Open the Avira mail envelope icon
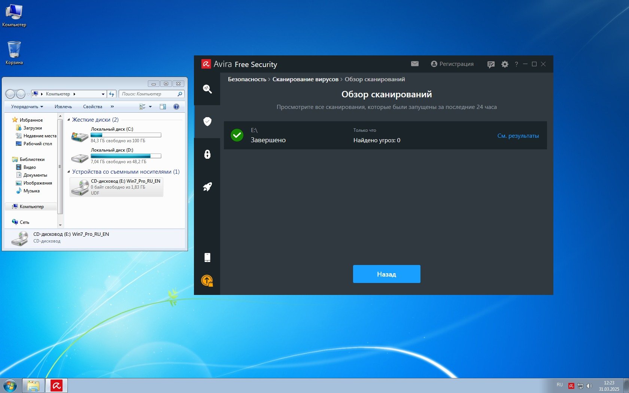629x393 pixels. pyautogui.click(x=414, y=64)
